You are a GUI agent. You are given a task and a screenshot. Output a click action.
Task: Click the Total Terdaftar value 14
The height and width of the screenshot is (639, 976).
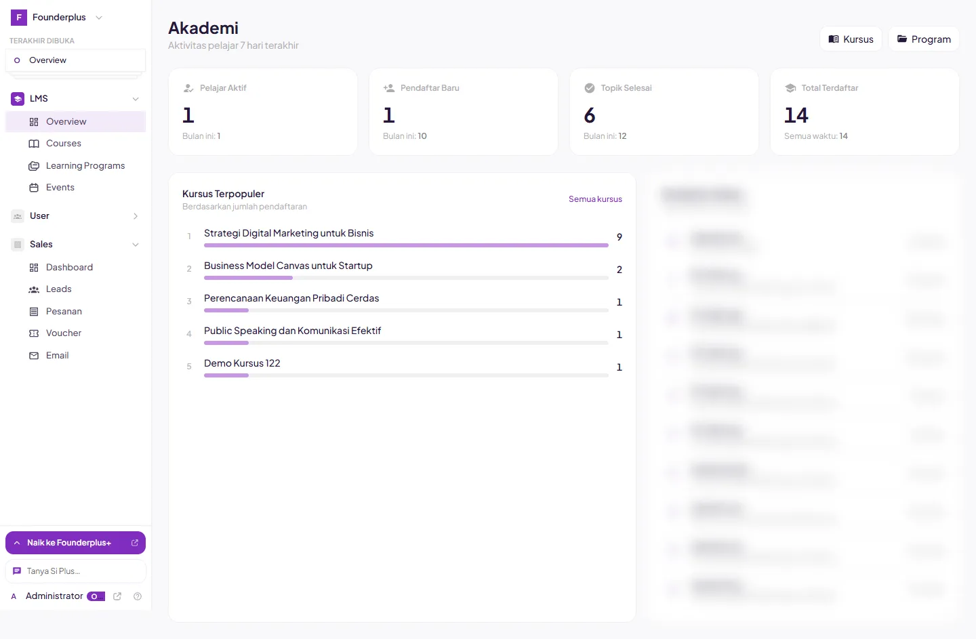click(796, 116)
